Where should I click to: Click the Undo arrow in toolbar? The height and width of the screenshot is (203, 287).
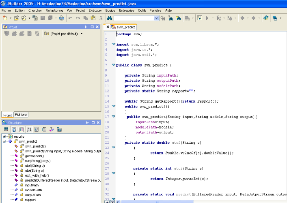pos(71,18)
